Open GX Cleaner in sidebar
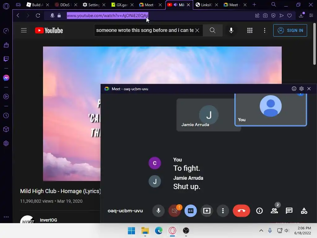 pos(6,45)
